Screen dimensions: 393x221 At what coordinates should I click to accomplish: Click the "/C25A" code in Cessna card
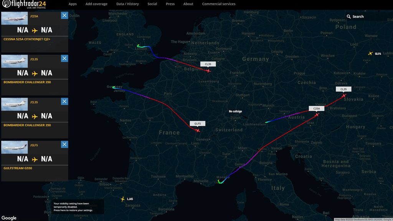(34, 16)
